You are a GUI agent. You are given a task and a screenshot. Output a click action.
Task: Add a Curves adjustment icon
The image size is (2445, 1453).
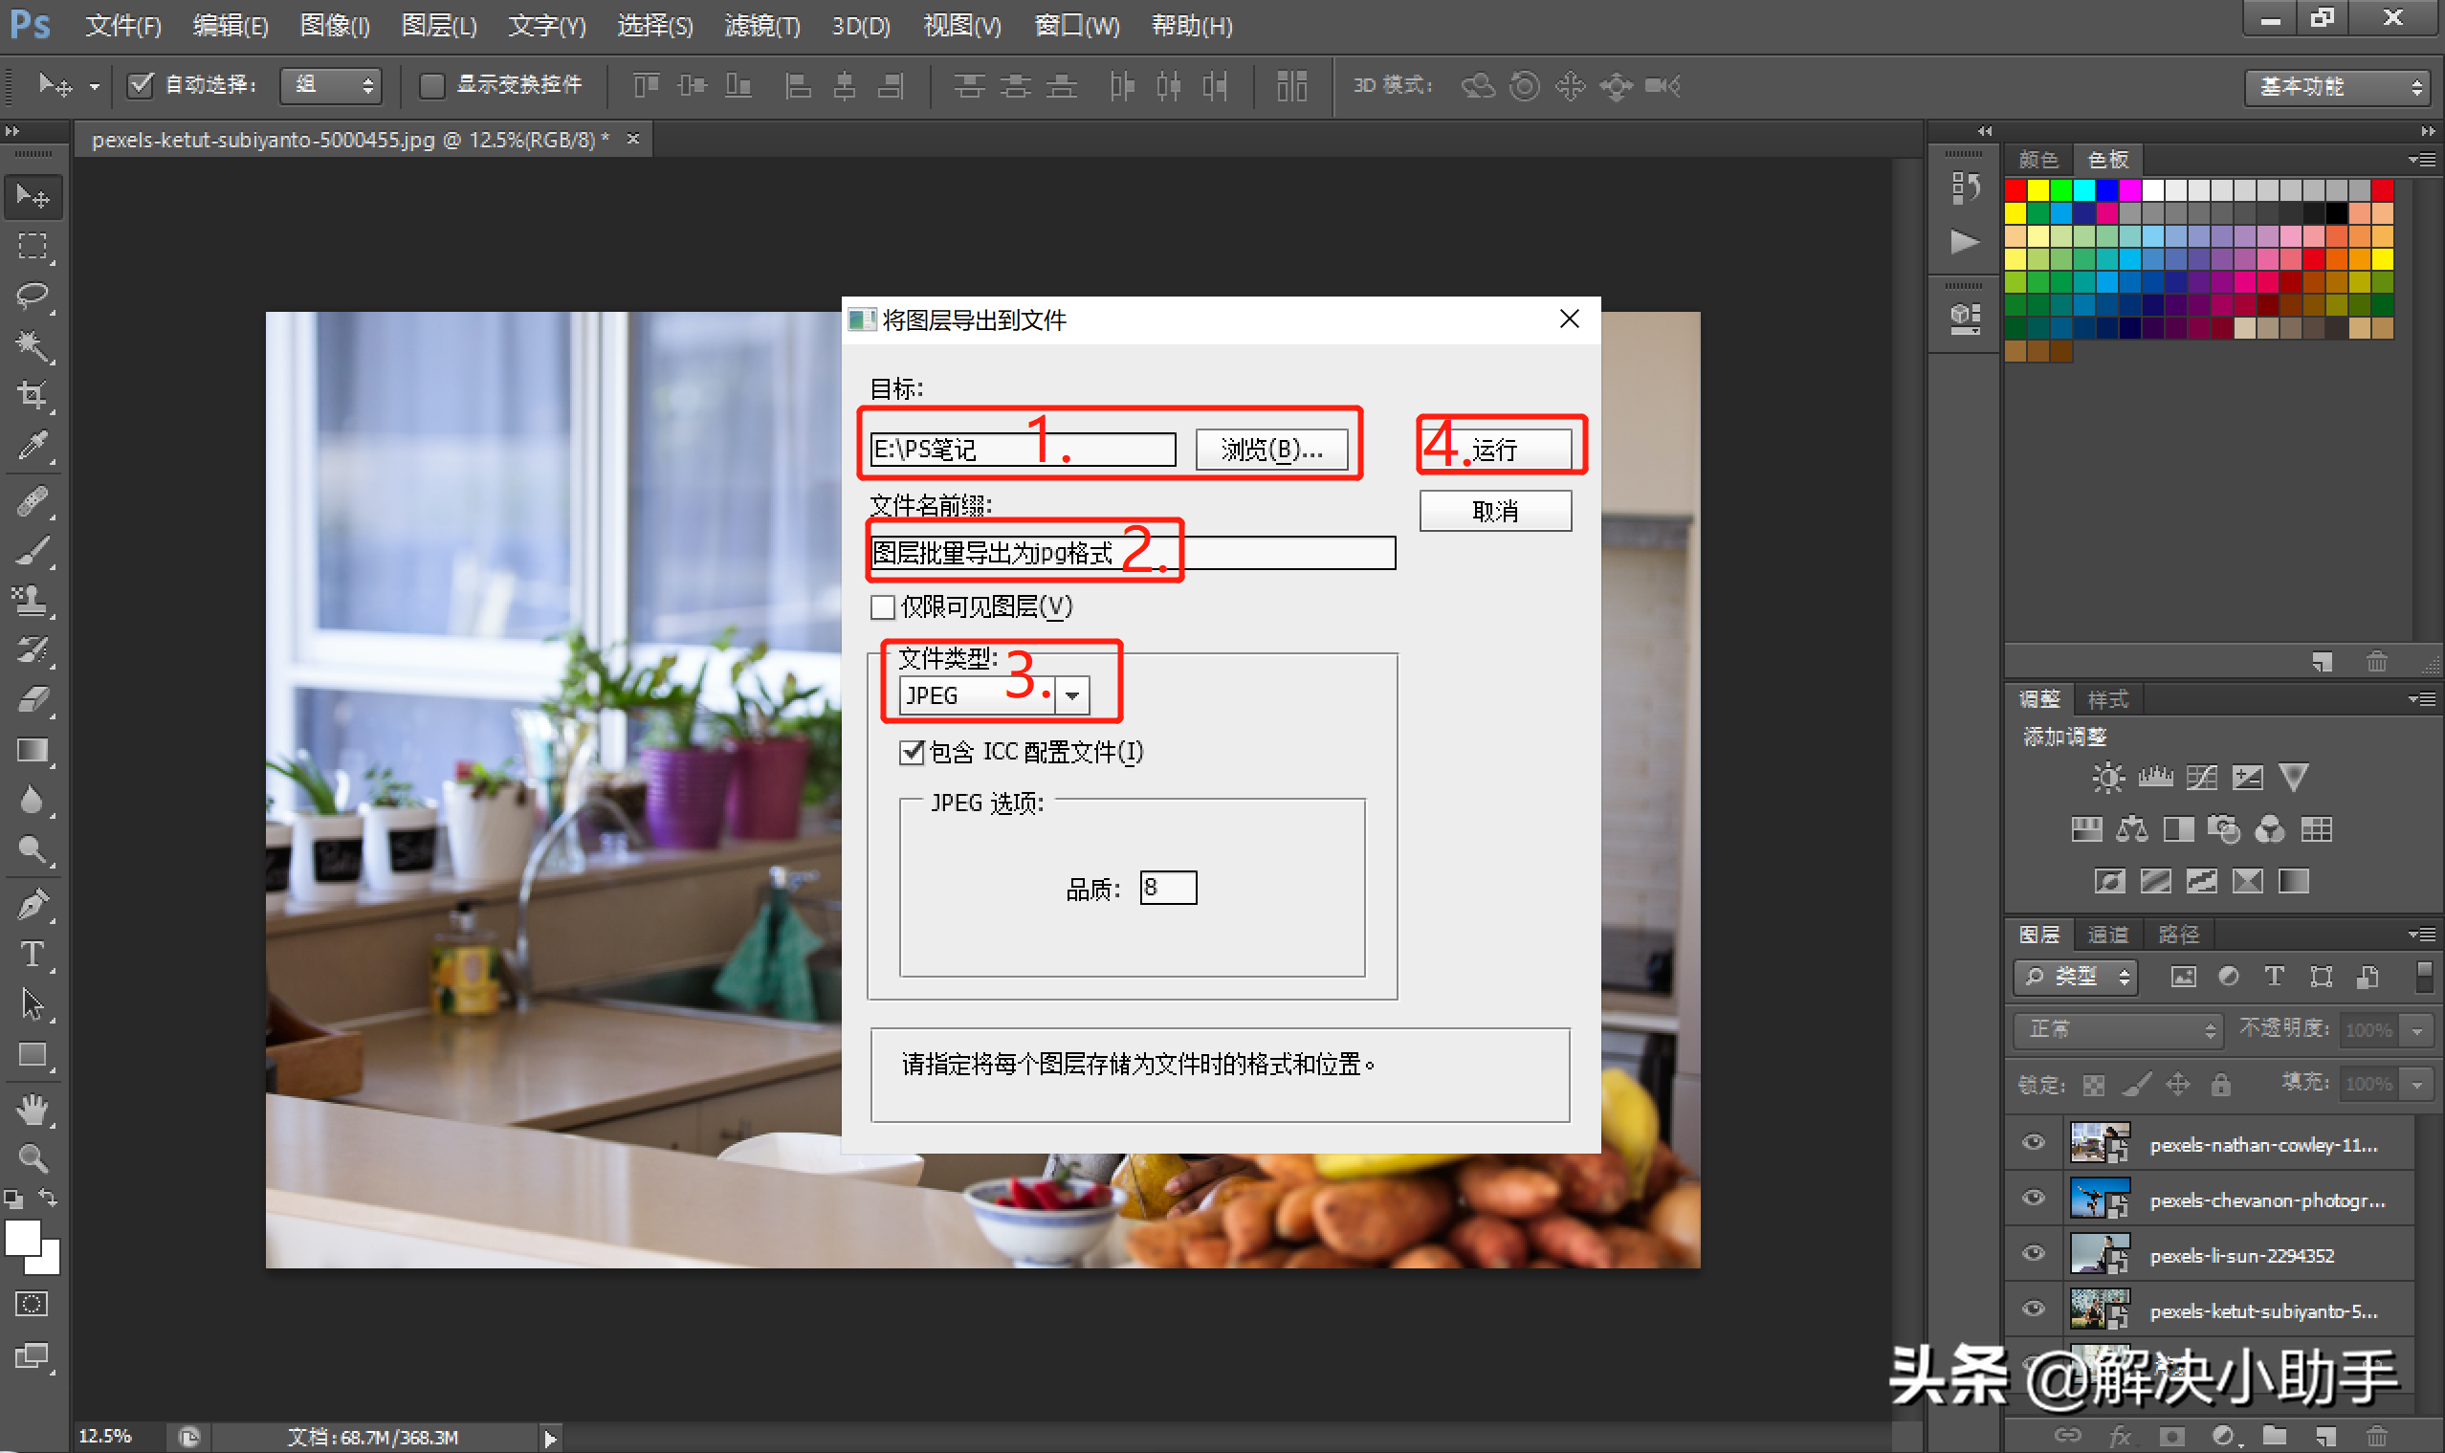(x=2201, y=778)
